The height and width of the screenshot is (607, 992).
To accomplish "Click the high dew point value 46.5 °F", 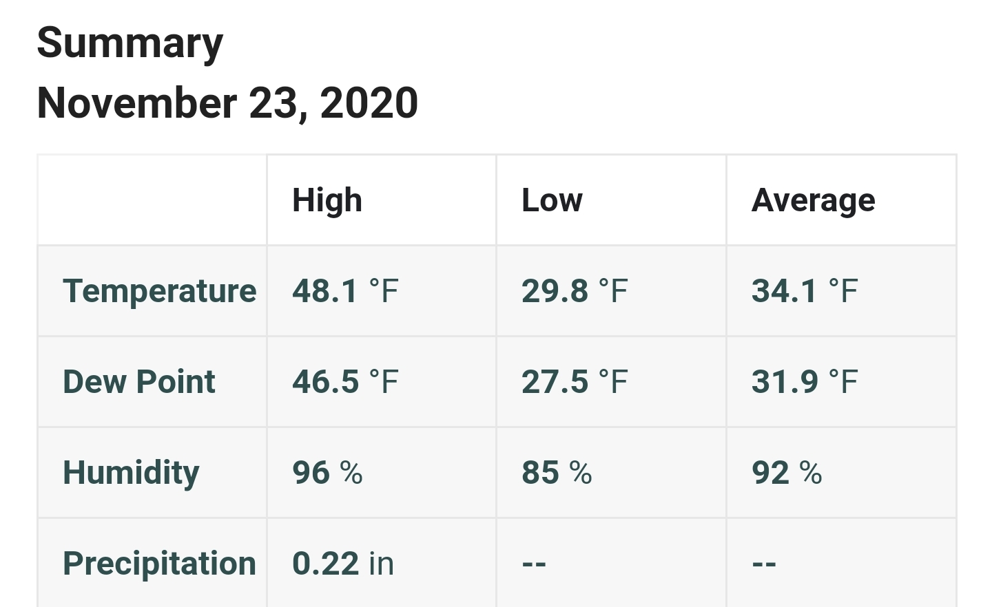I will point(345,382).
